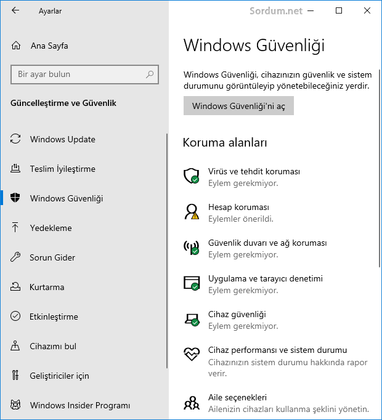
Task: Click the Güvenlik duvarı antenna icon
Action: (x=192, y=248)
